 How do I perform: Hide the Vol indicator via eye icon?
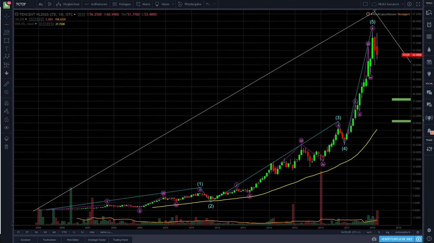tap(30, 19)
